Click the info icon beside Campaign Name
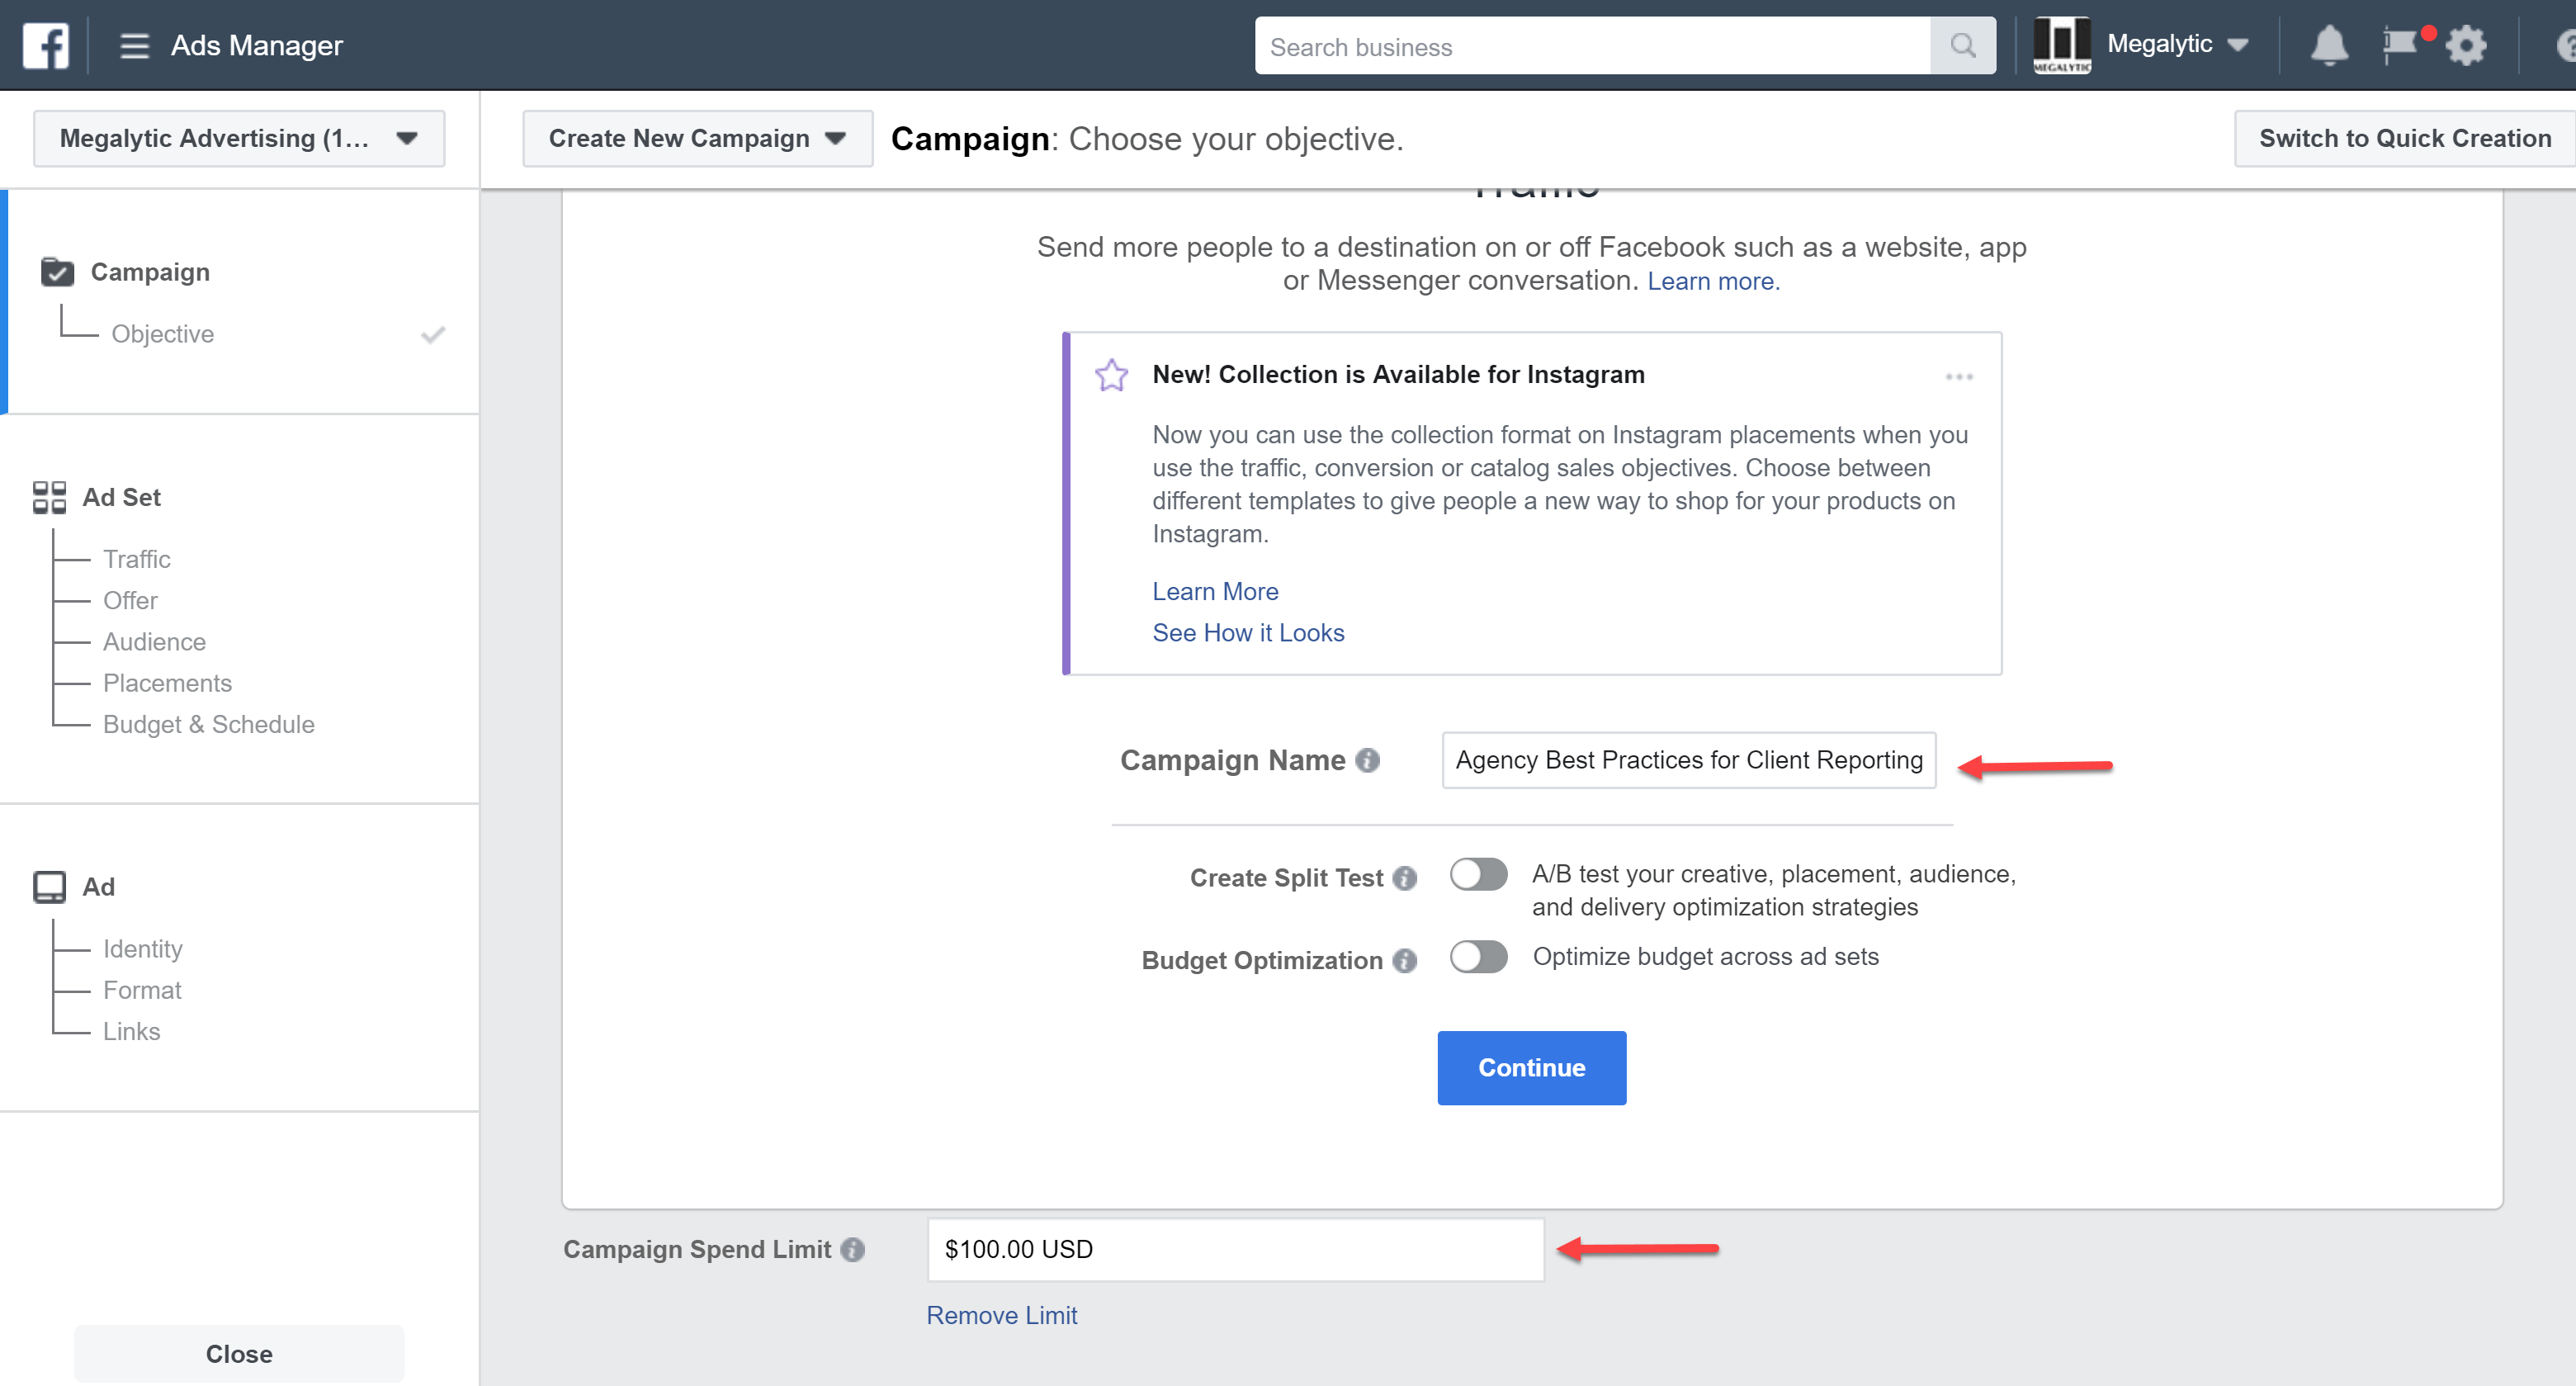The width and height of the screenshot is (2576, 1386). tap(1367, 760)
